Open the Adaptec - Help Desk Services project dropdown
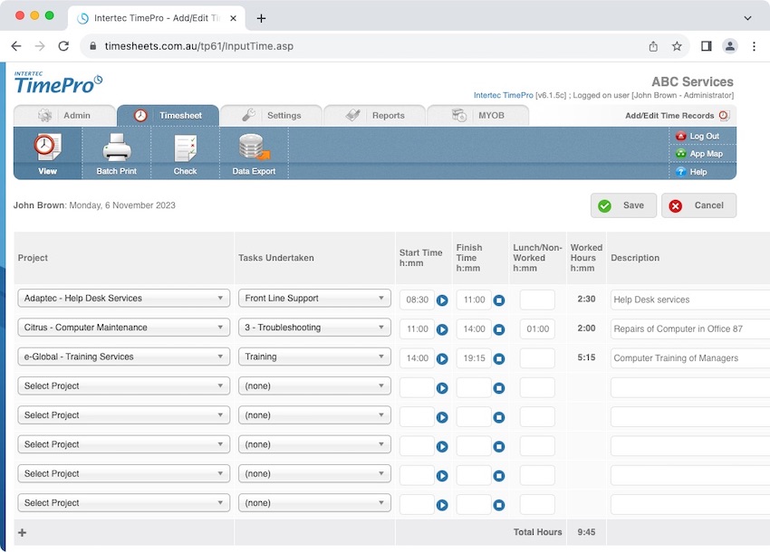Viewport: 770px width, 552px height. pyautogui.click(x=124, y=299)
